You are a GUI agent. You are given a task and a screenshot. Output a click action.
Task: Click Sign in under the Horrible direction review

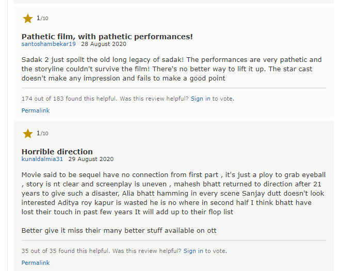tap(193, 251)
